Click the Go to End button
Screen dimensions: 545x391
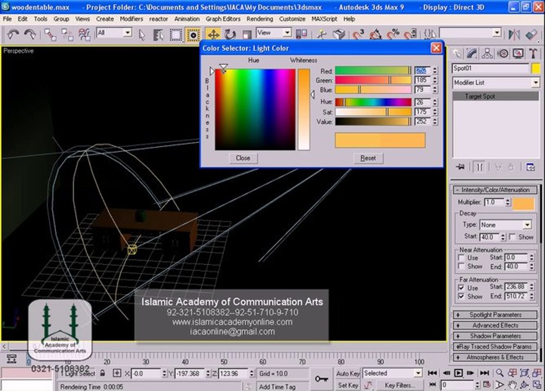tap(484, 373)
